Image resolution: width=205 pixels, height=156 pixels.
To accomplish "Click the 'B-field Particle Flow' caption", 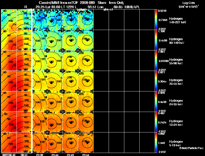I will click(191, 148).
